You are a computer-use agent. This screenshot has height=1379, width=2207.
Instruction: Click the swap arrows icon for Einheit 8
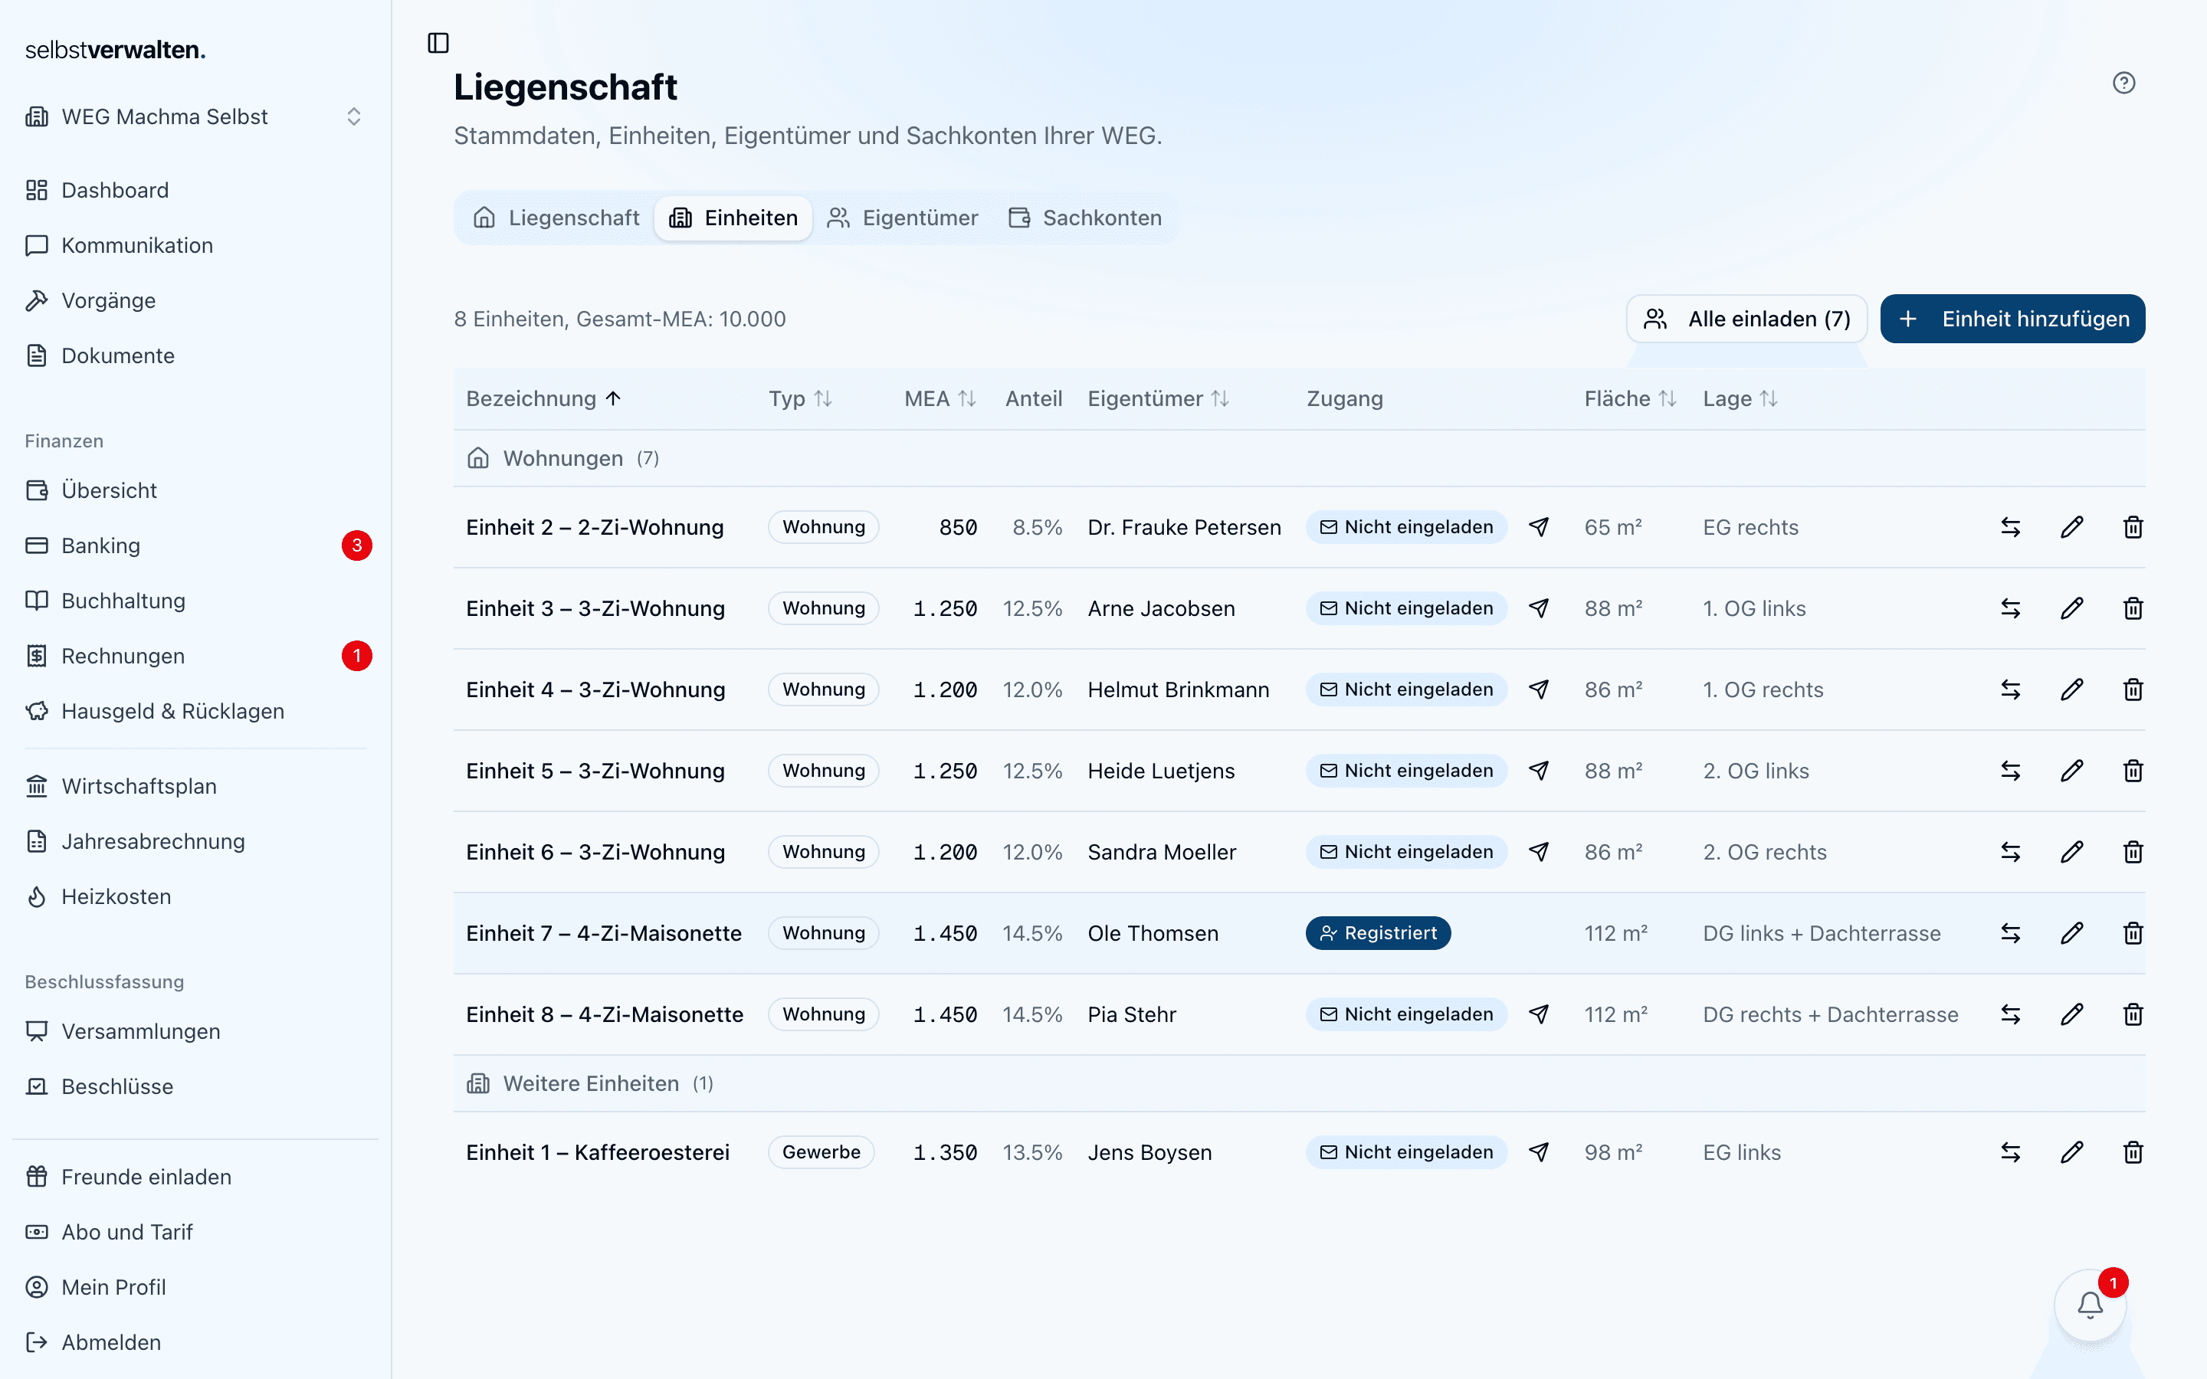[x=2011, y=1014]
